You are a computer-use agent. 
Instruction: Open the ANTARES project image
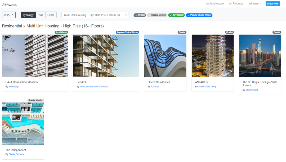(x=213, y=56)
